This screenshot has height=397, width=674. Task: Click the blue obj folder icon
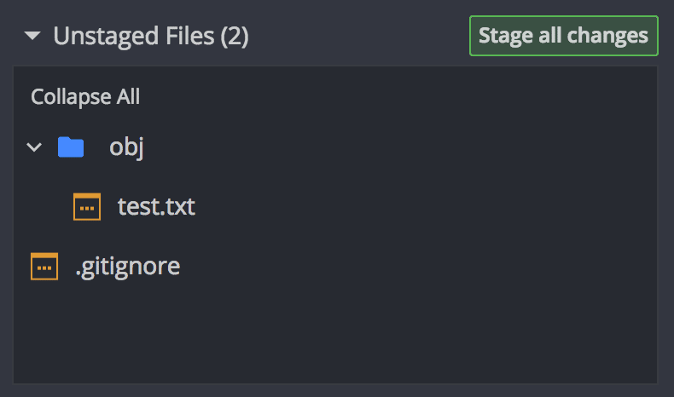point(71,147)
